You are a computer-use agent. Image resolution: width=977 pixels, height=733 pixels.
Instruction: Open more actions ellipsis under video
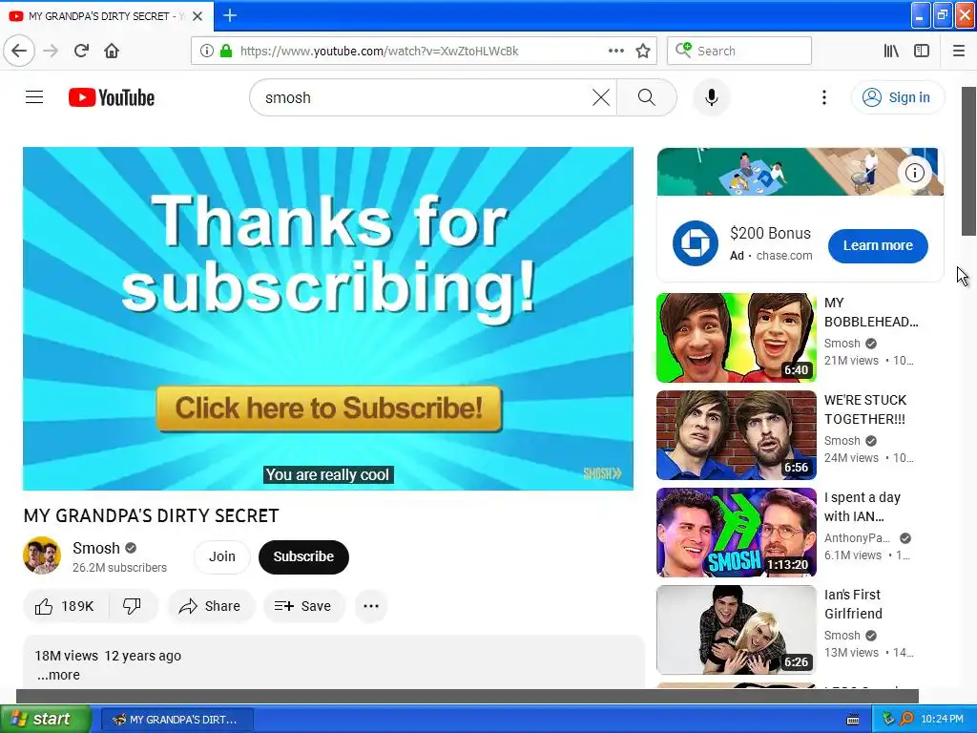[371, 606]
